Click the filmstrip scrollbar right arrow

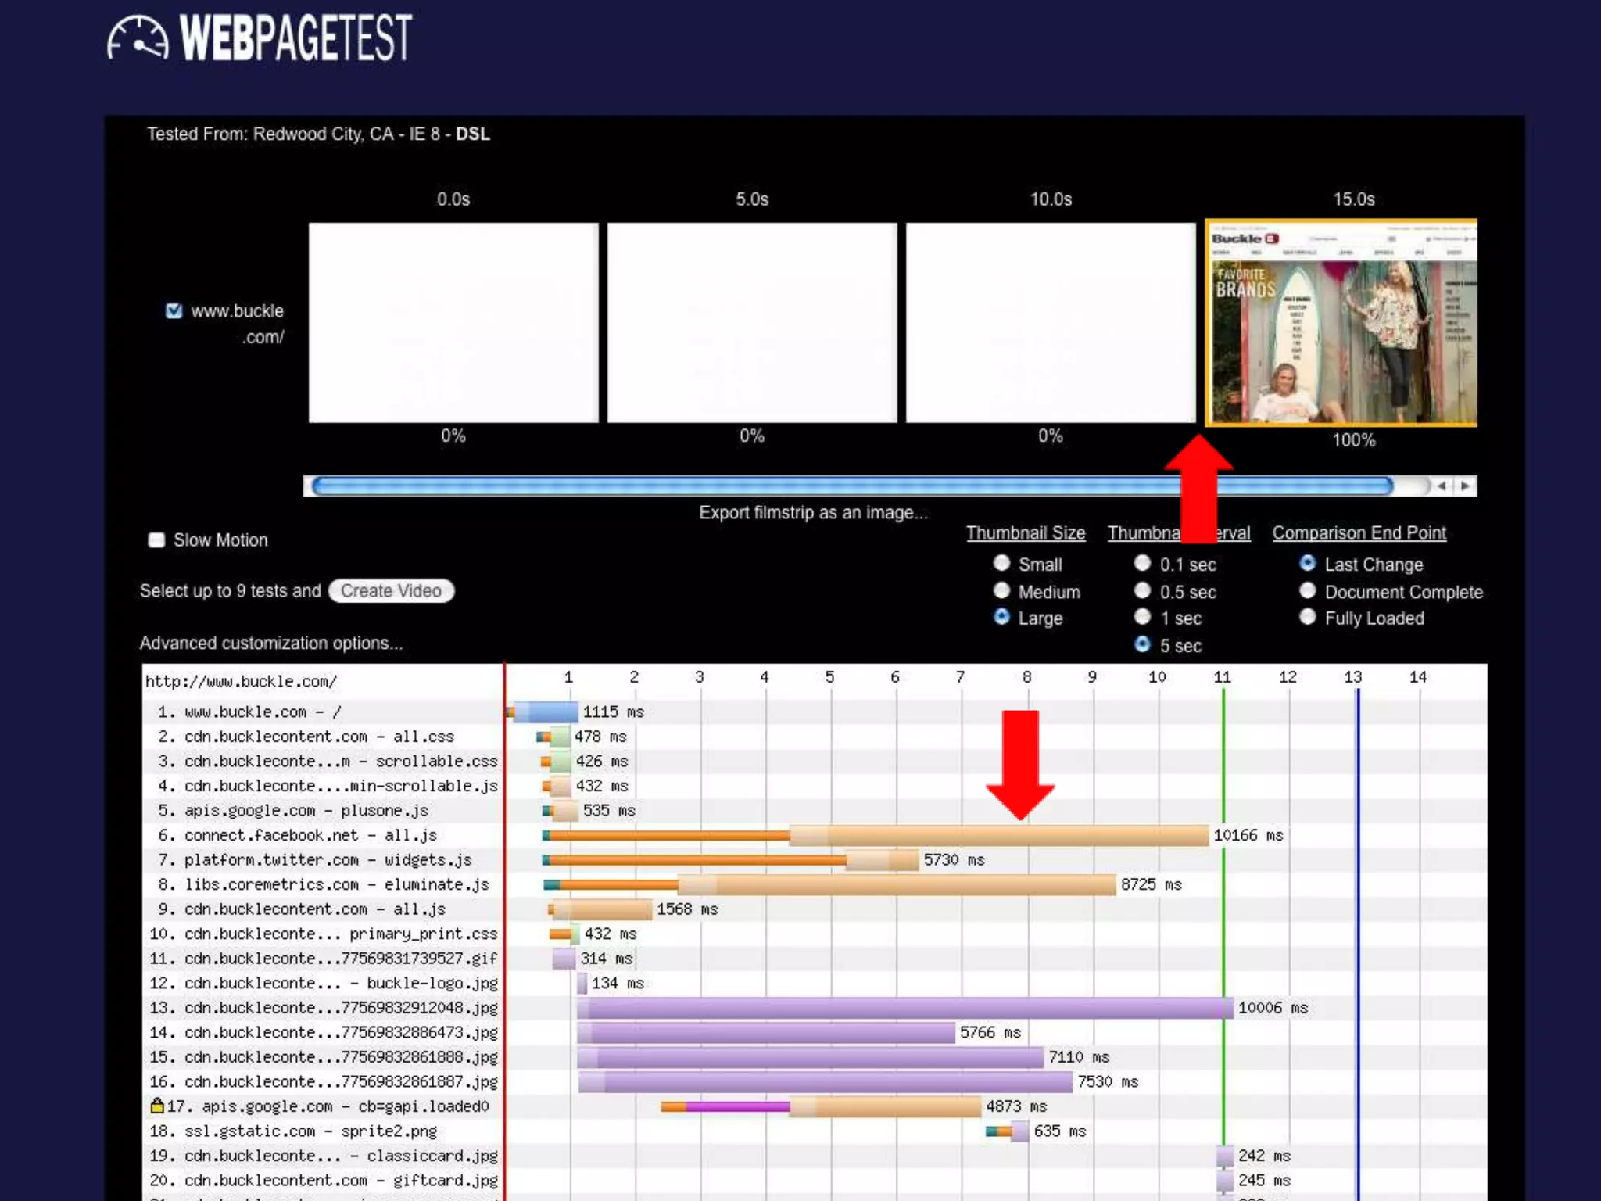coord(1465,486)
